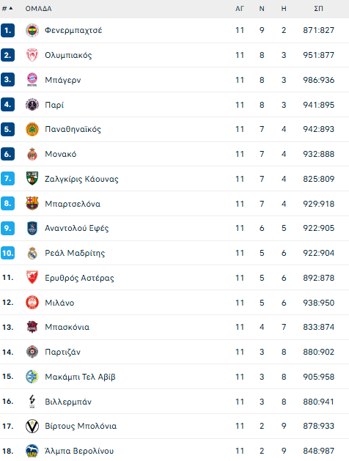
Task: Click the Ερυθρός Αστέρας shield logo
Action: (32, 278)
